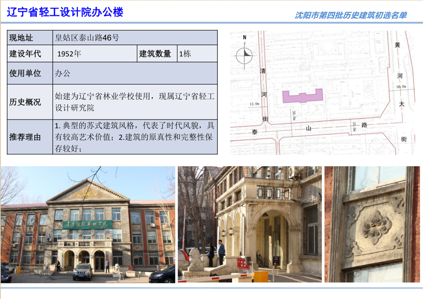
Task: Select the 建设年代 label cell
Action: pos(30,53)
